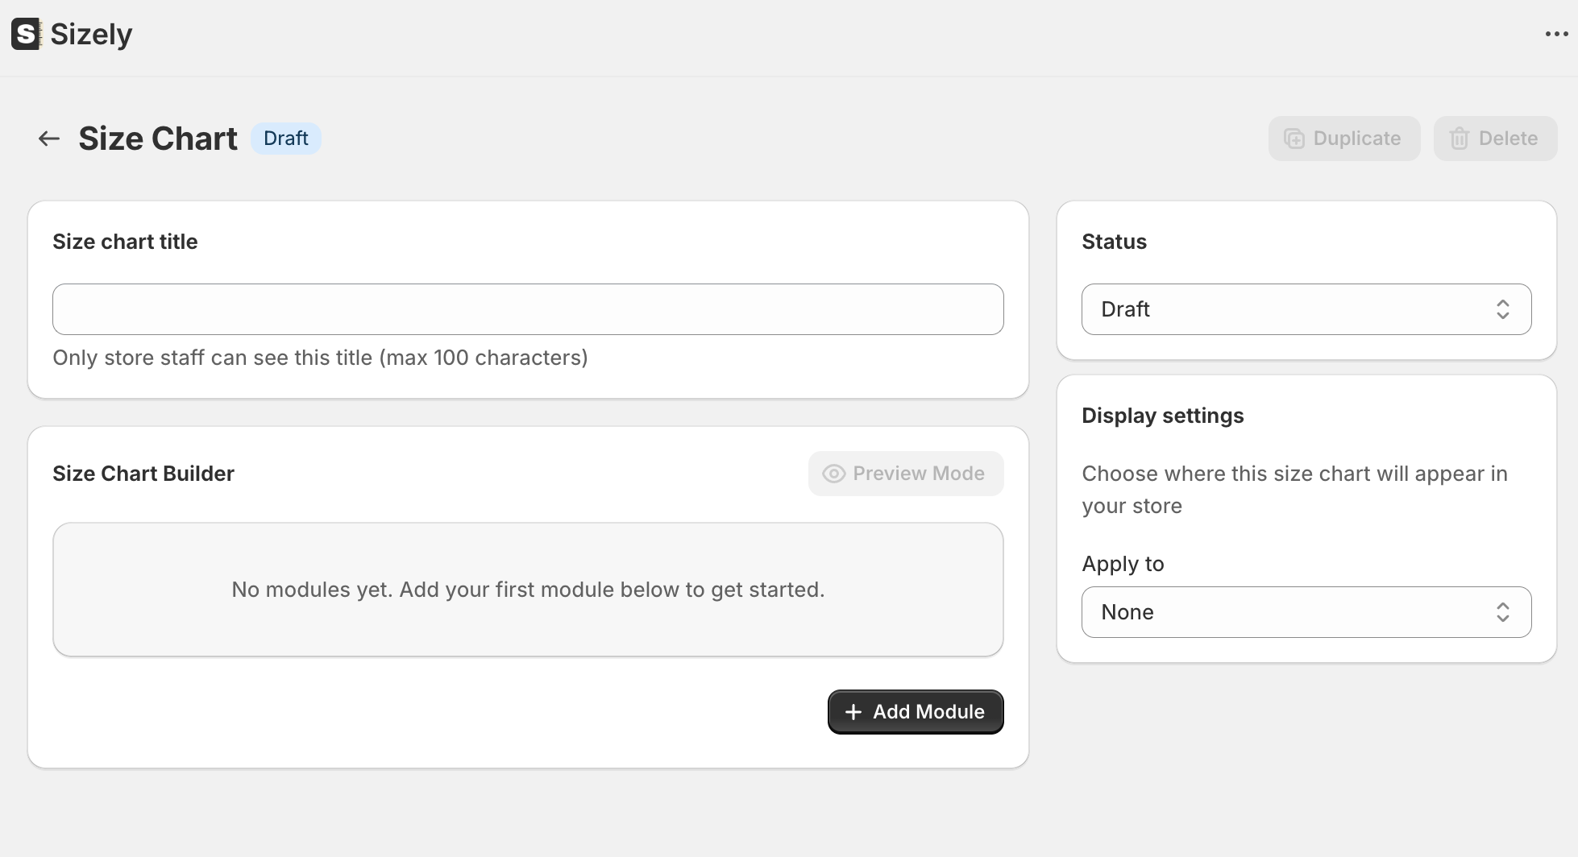
Task: Click the Sizely app name text
Action: [91, 35]
